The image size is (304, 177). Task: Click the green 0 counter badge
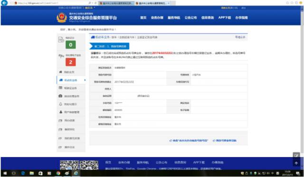coord(71,45)
